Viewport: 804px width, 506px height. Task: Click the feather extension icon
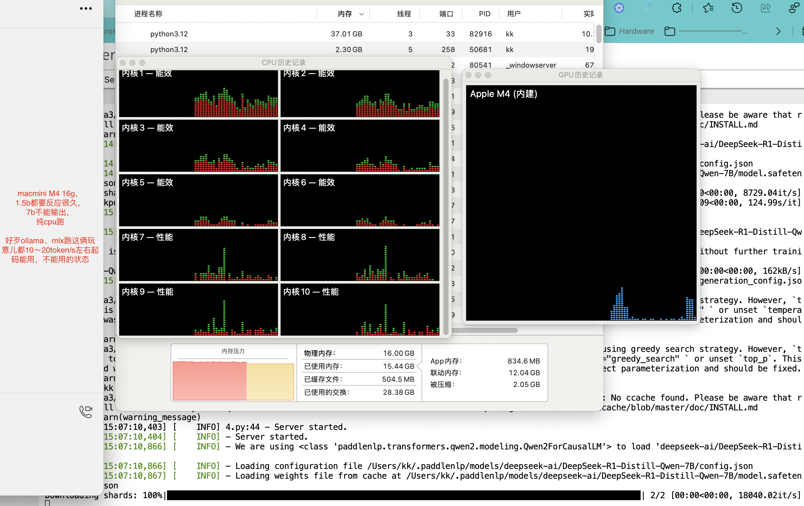(648, 8)
